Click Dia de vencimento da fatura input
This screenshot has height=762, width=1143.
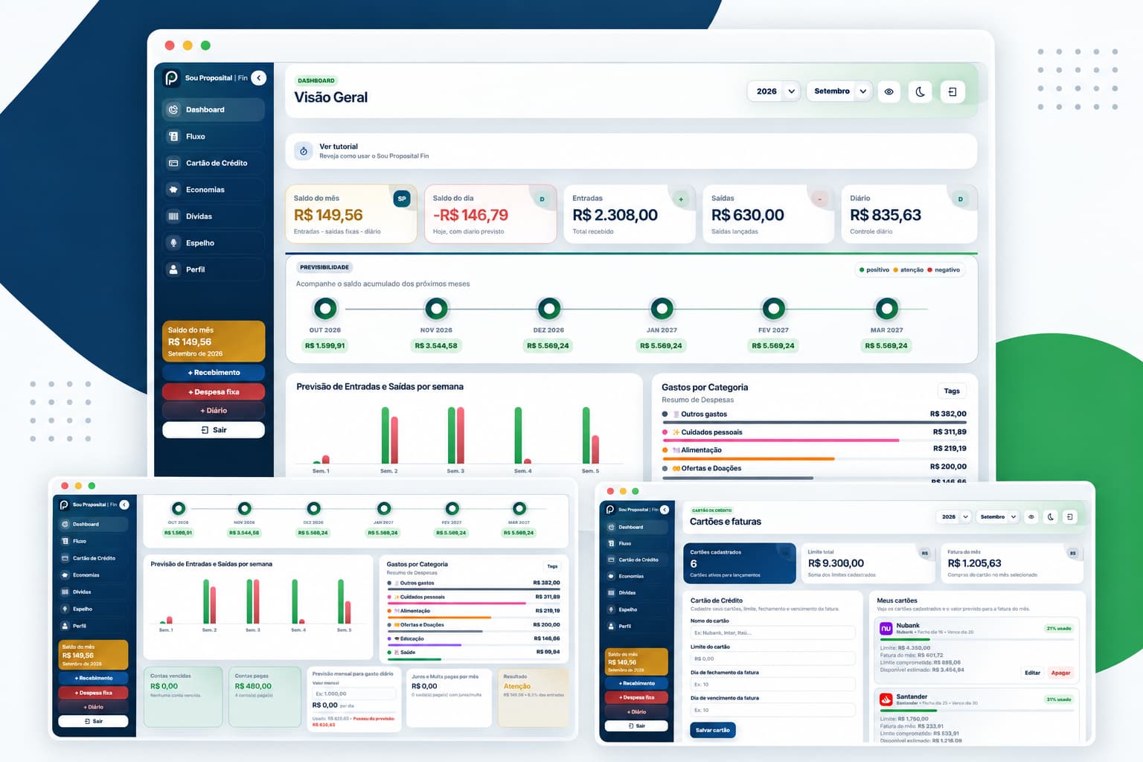[772, 710]
